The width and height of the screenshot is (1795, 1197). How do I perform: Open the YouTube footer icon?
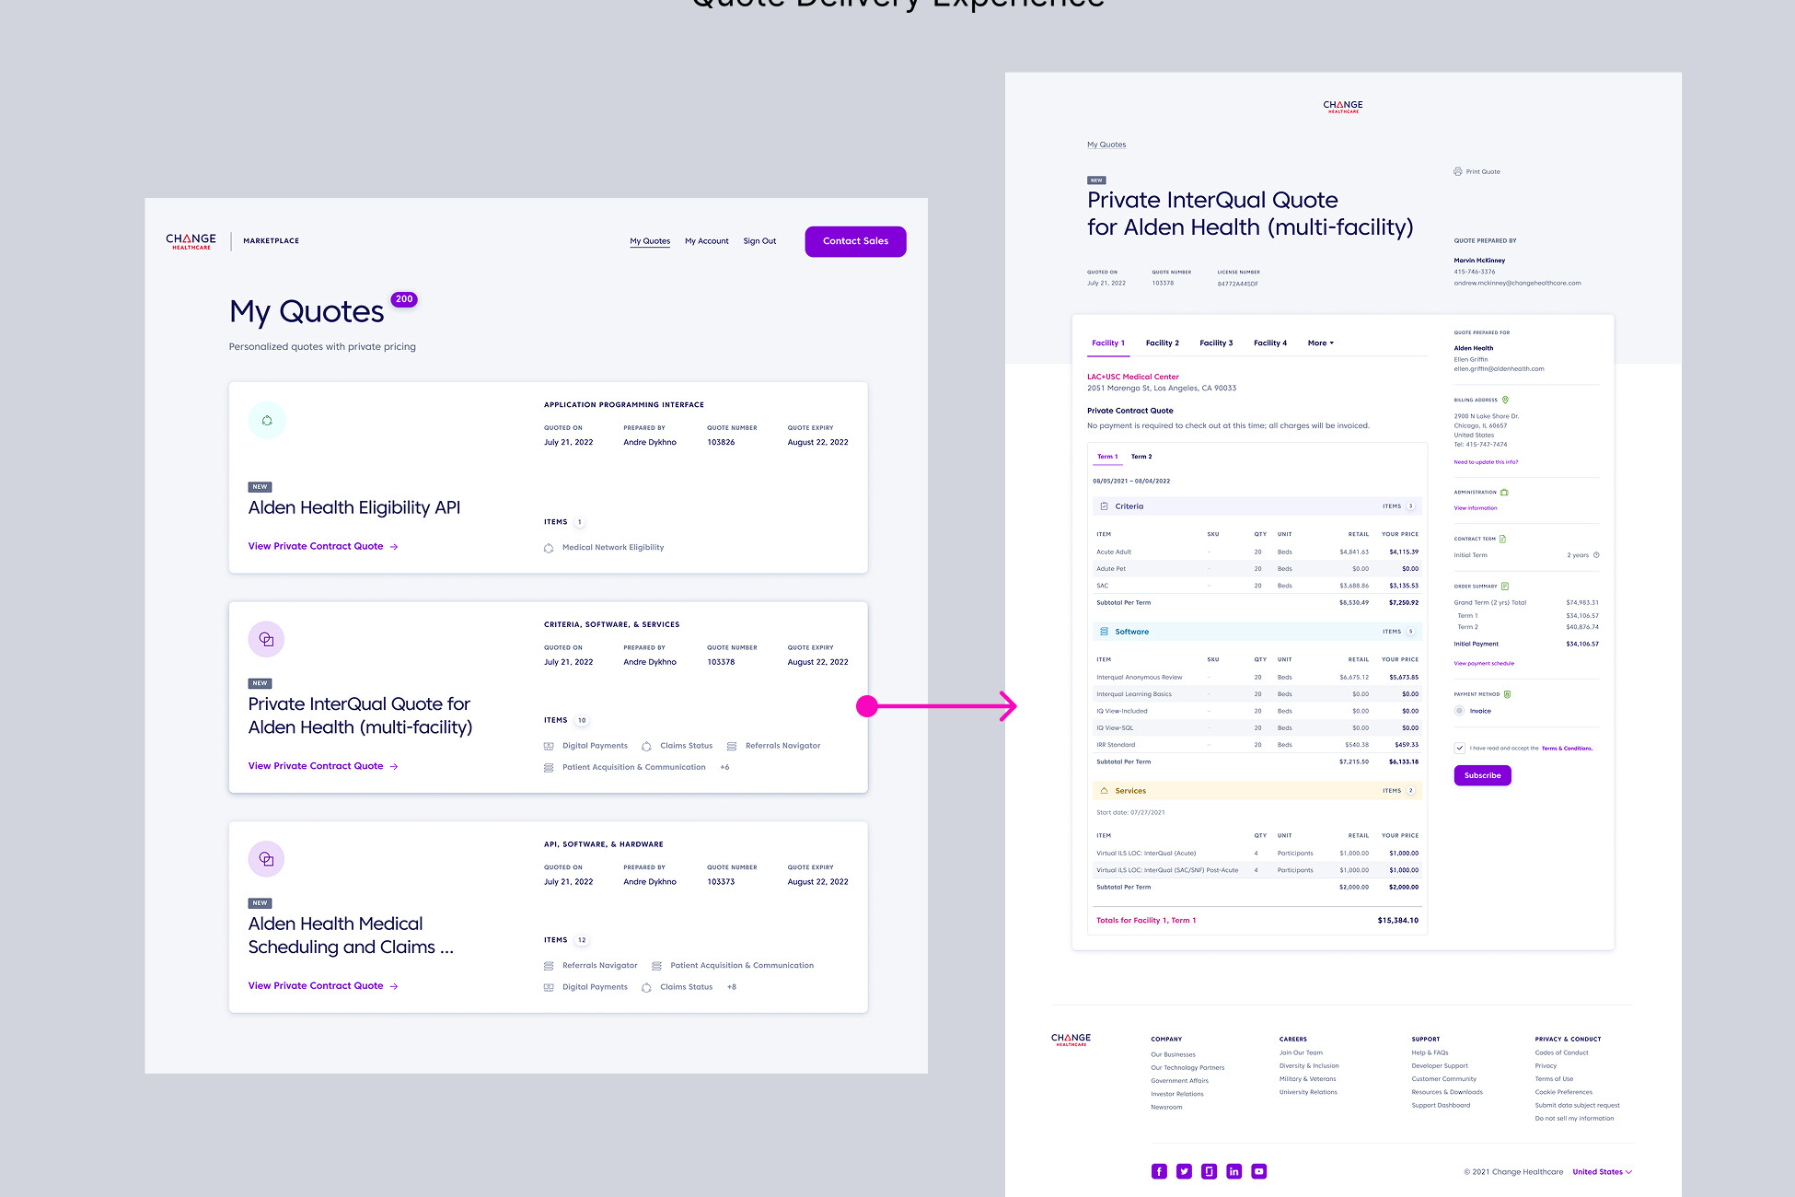point(1259,1171)
